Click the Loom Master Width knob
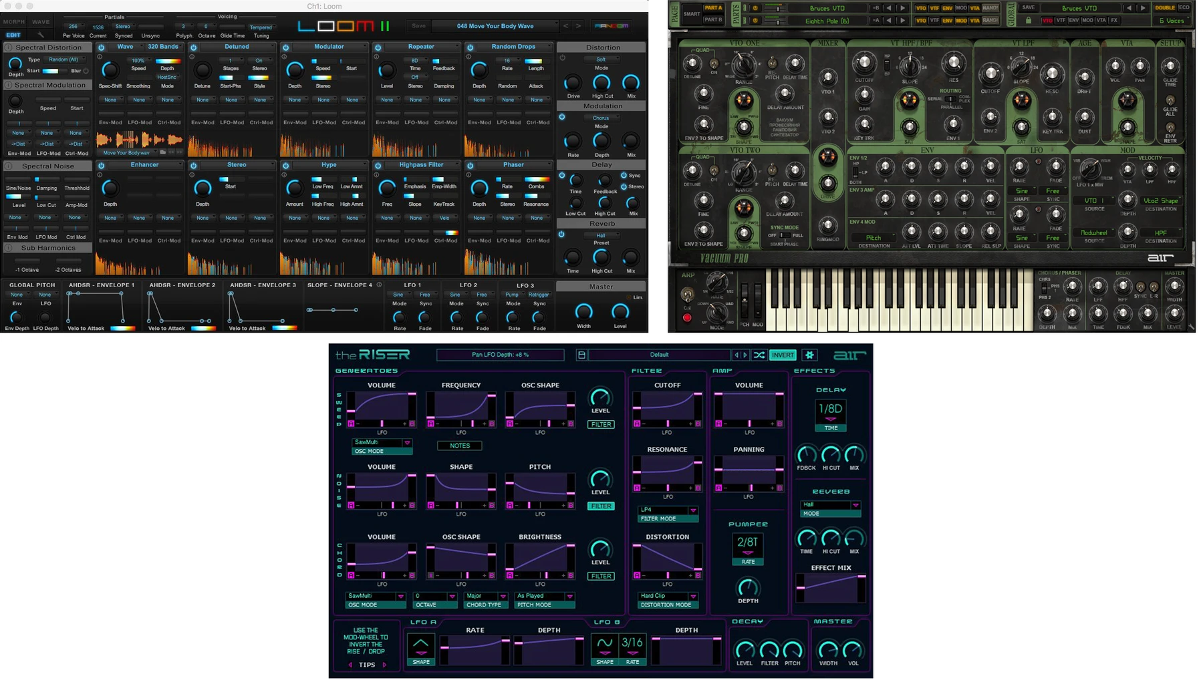Viewport: 1203px width, 680px height. click(584, 311)
